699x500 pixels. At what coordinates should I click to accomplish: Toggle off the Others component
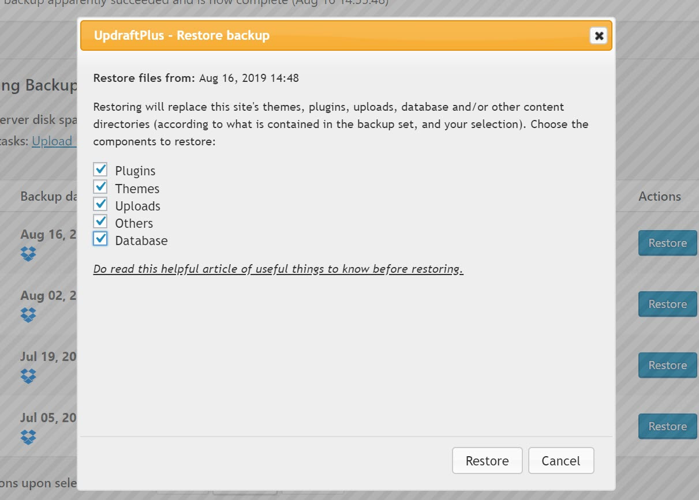100,221
